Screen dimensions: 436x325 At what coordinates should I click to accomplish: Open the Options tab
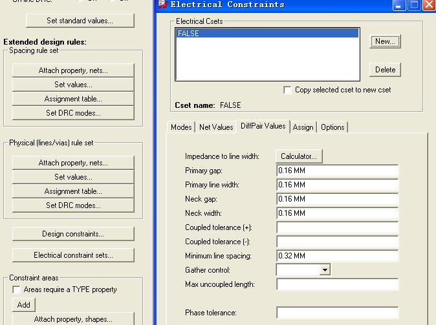[x=332, y=127]
